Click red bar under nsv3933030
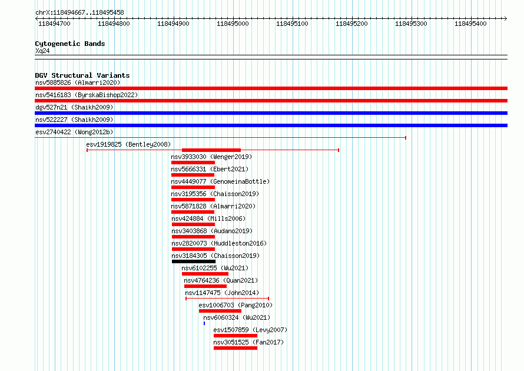524x371 pixels. (193, 163)
